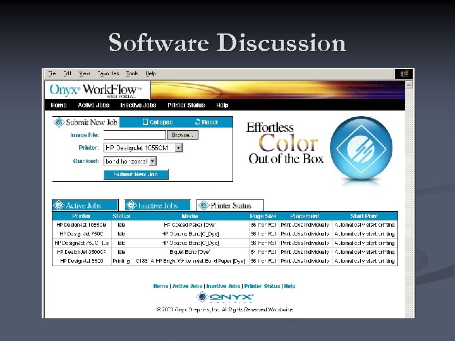Viewport: 455px width, 341px height.
Task: Click the blue Onyx sphere logo
Action: point(361,148)
